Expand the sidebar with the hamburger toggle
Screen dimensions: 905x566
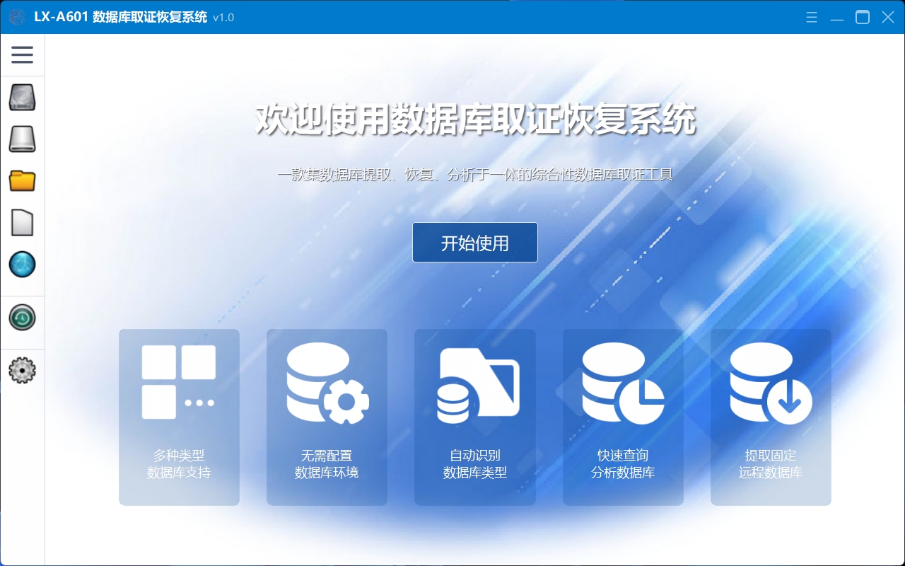point(22,54)
